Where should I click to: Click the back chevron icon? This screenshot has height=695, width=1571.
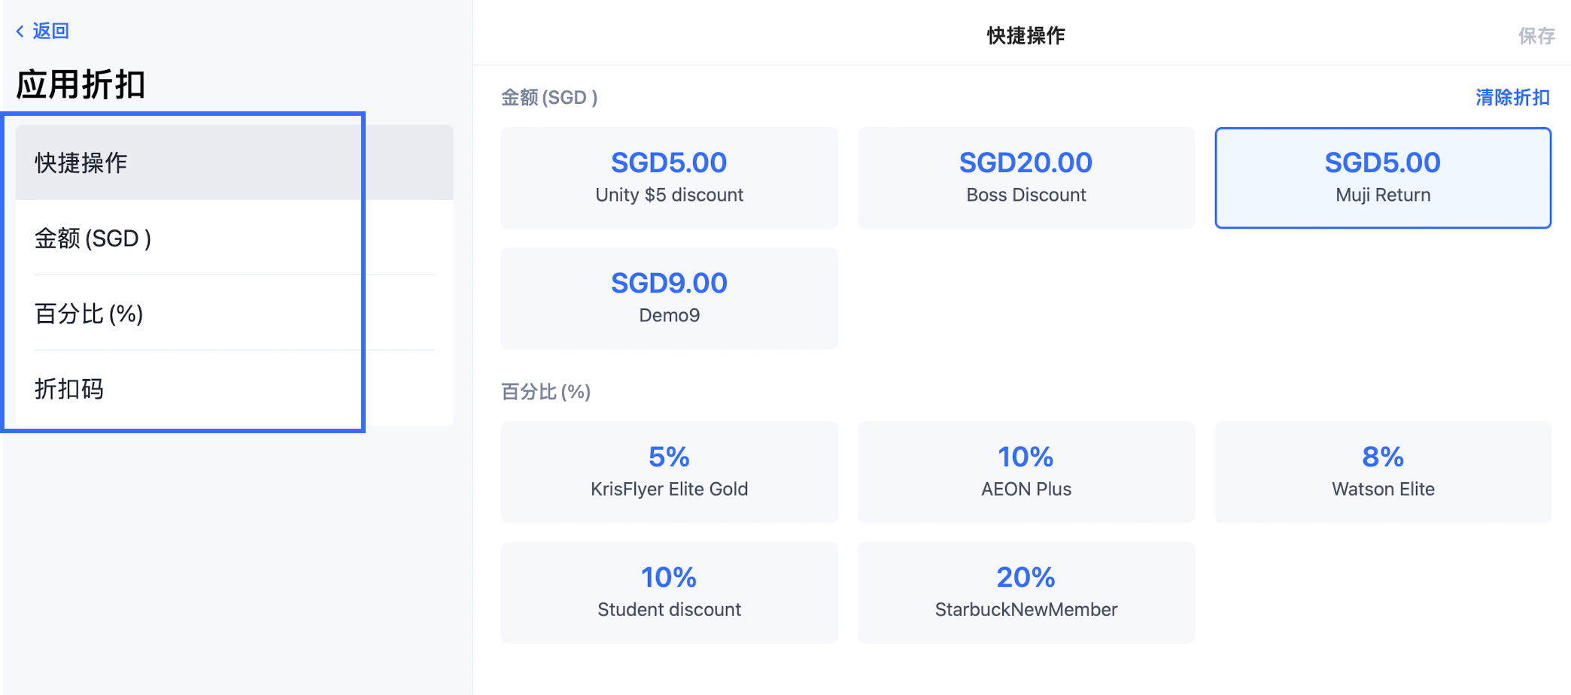20,31
